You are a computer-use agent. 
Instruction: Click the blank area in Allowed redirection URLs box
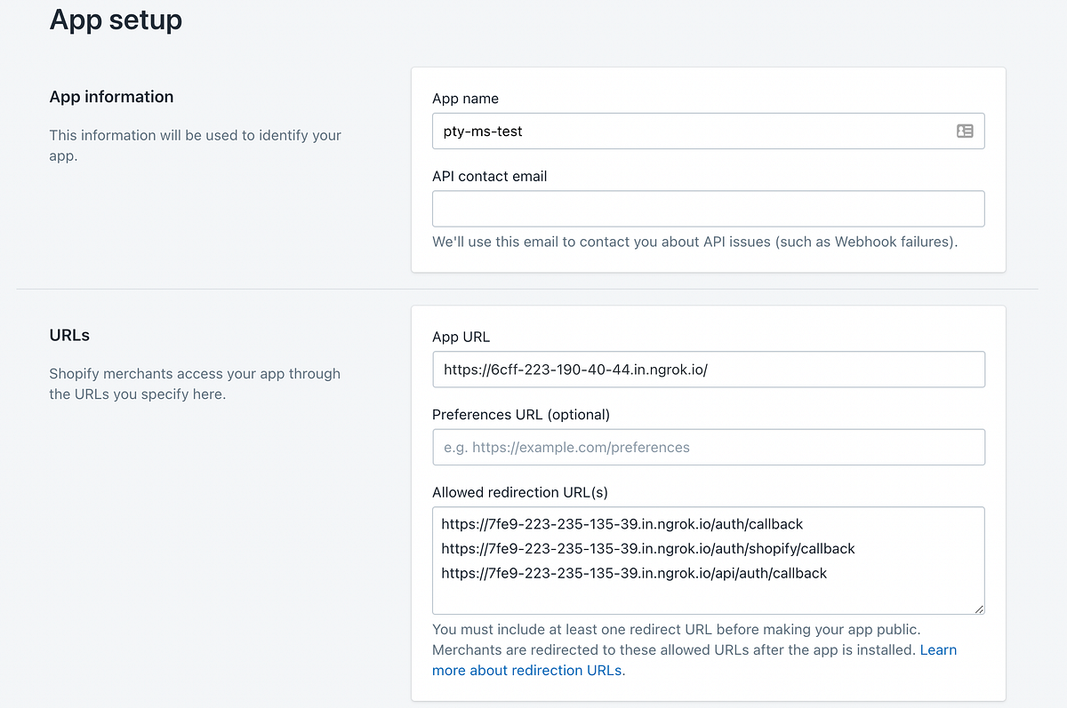pyautogui.click(x=708, y=598)
